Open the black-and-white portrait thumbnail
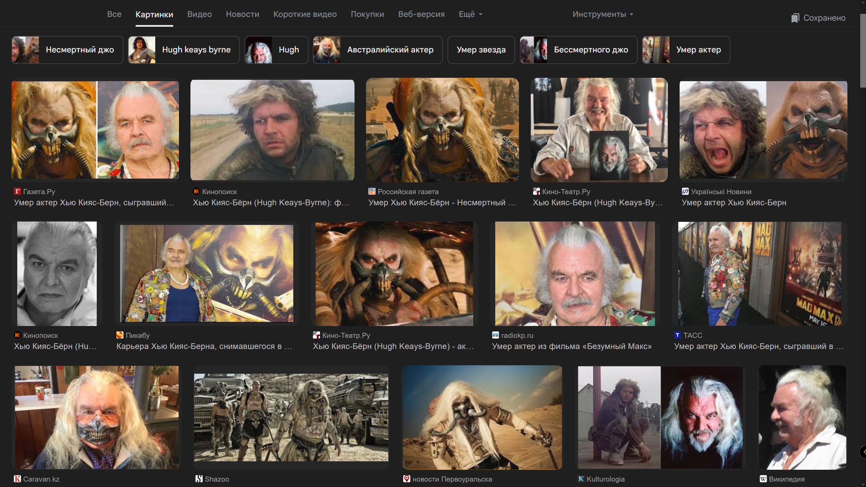 [57, 274]
